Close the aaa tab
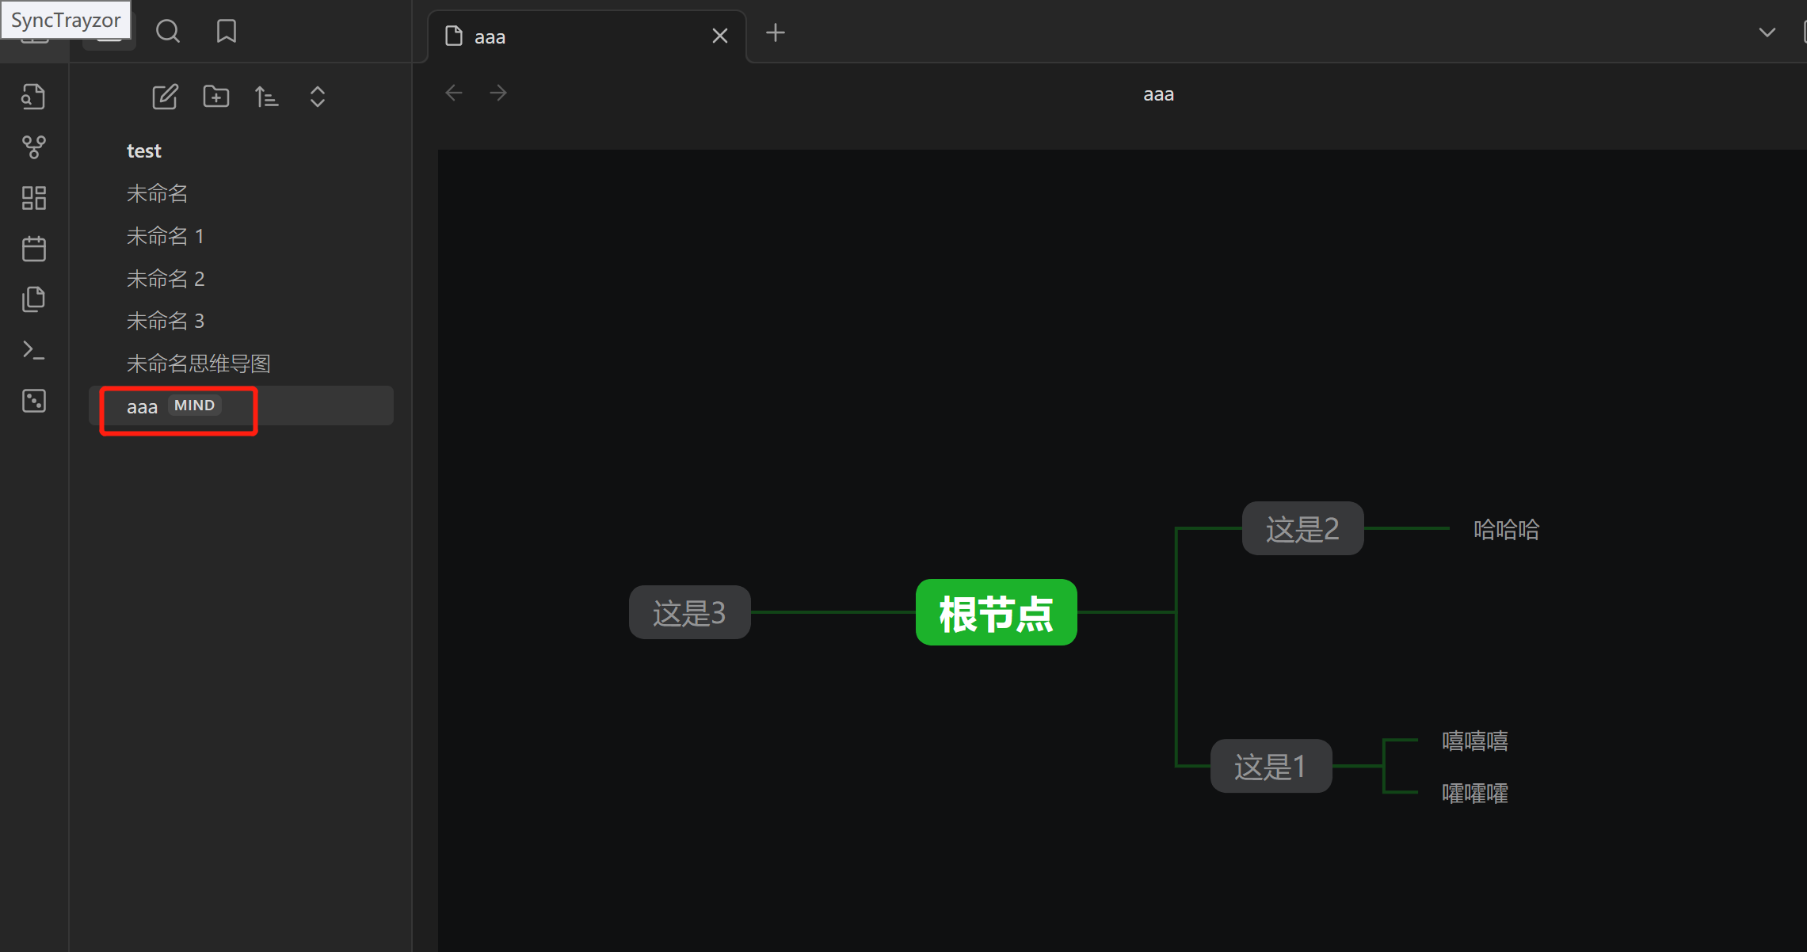The width and height of the screenshot is (1807, 952). pyautogui.click(x=719, y=36)
